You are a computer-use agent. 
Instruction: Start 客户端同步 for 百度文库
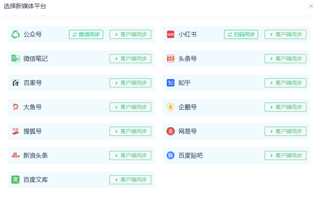click(130, 180)
